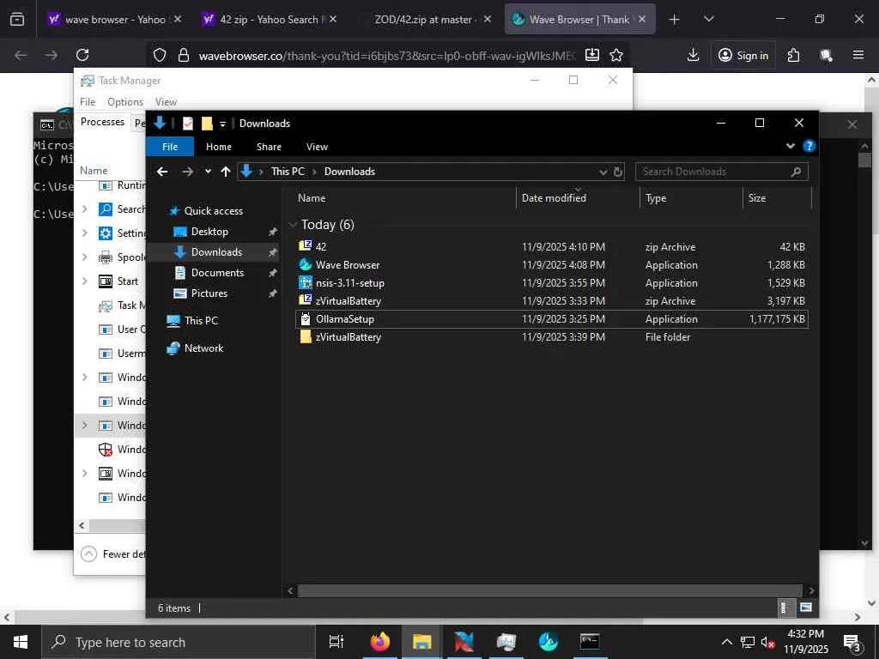
Task: Refresh the Downloads folder view
Action: tap(618, 172)
